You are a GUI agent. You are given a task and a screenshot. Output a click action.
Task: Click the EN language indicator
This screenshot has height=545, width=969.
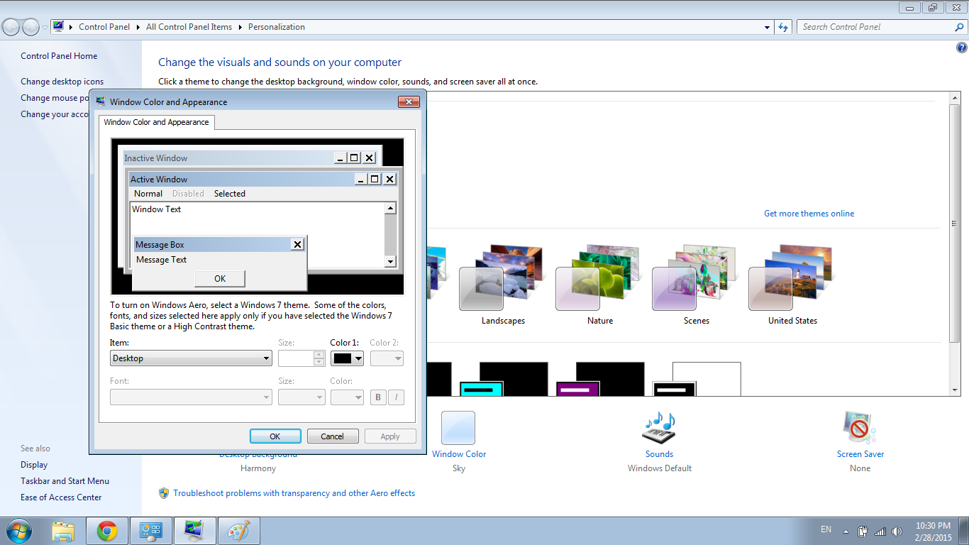coord(826,529)
